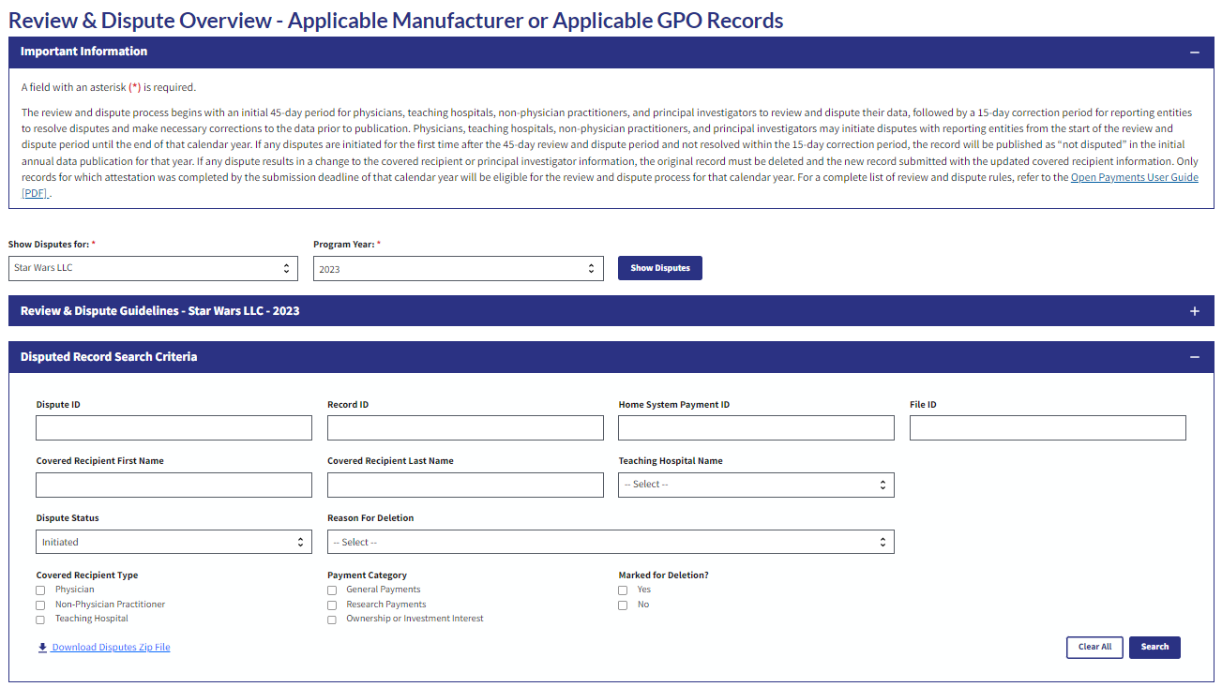Image resolution: width=1222 pixels, height=687 pixels.
Task: Check the Teaching Hospital checkbox
Action: click(x=40, y=620)
